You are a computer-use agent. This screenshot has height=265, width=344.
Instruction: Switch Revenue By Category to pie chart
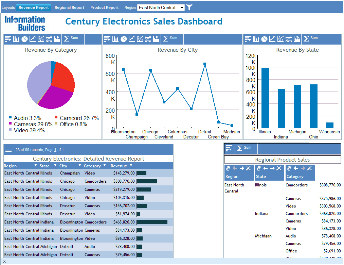click(24, 39)
